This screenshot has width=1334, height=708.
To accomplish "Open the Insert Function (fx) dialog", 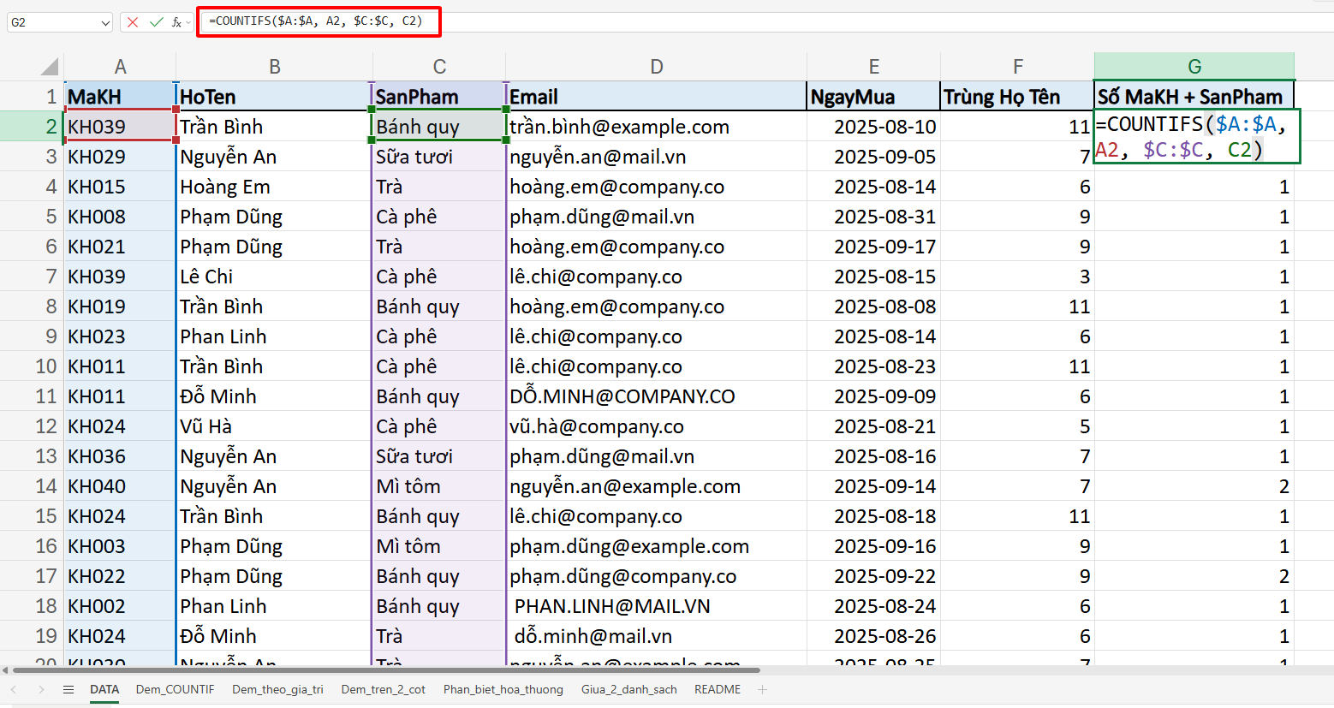I will (176, 22).
